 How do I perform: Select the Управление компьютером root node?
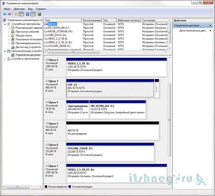pyautogui.click(x=23, y=20)
